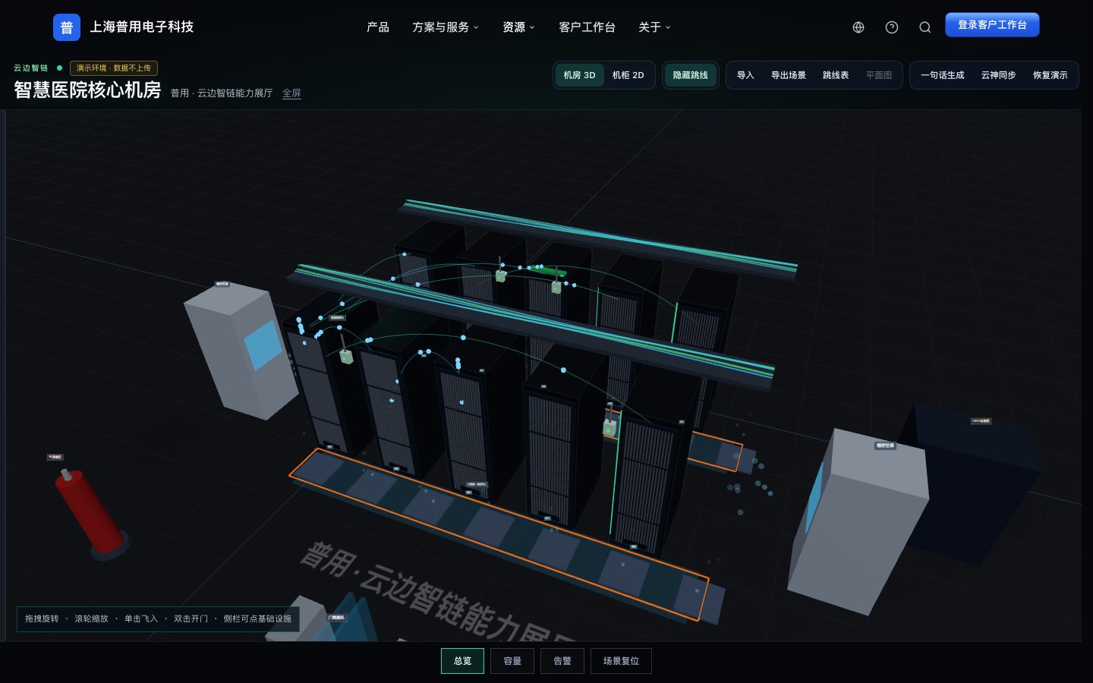Image resolution: width=1093 pixels, height=683 pixels.
Task: Click the blue 普 company logo icon
Action: [67, 27]
